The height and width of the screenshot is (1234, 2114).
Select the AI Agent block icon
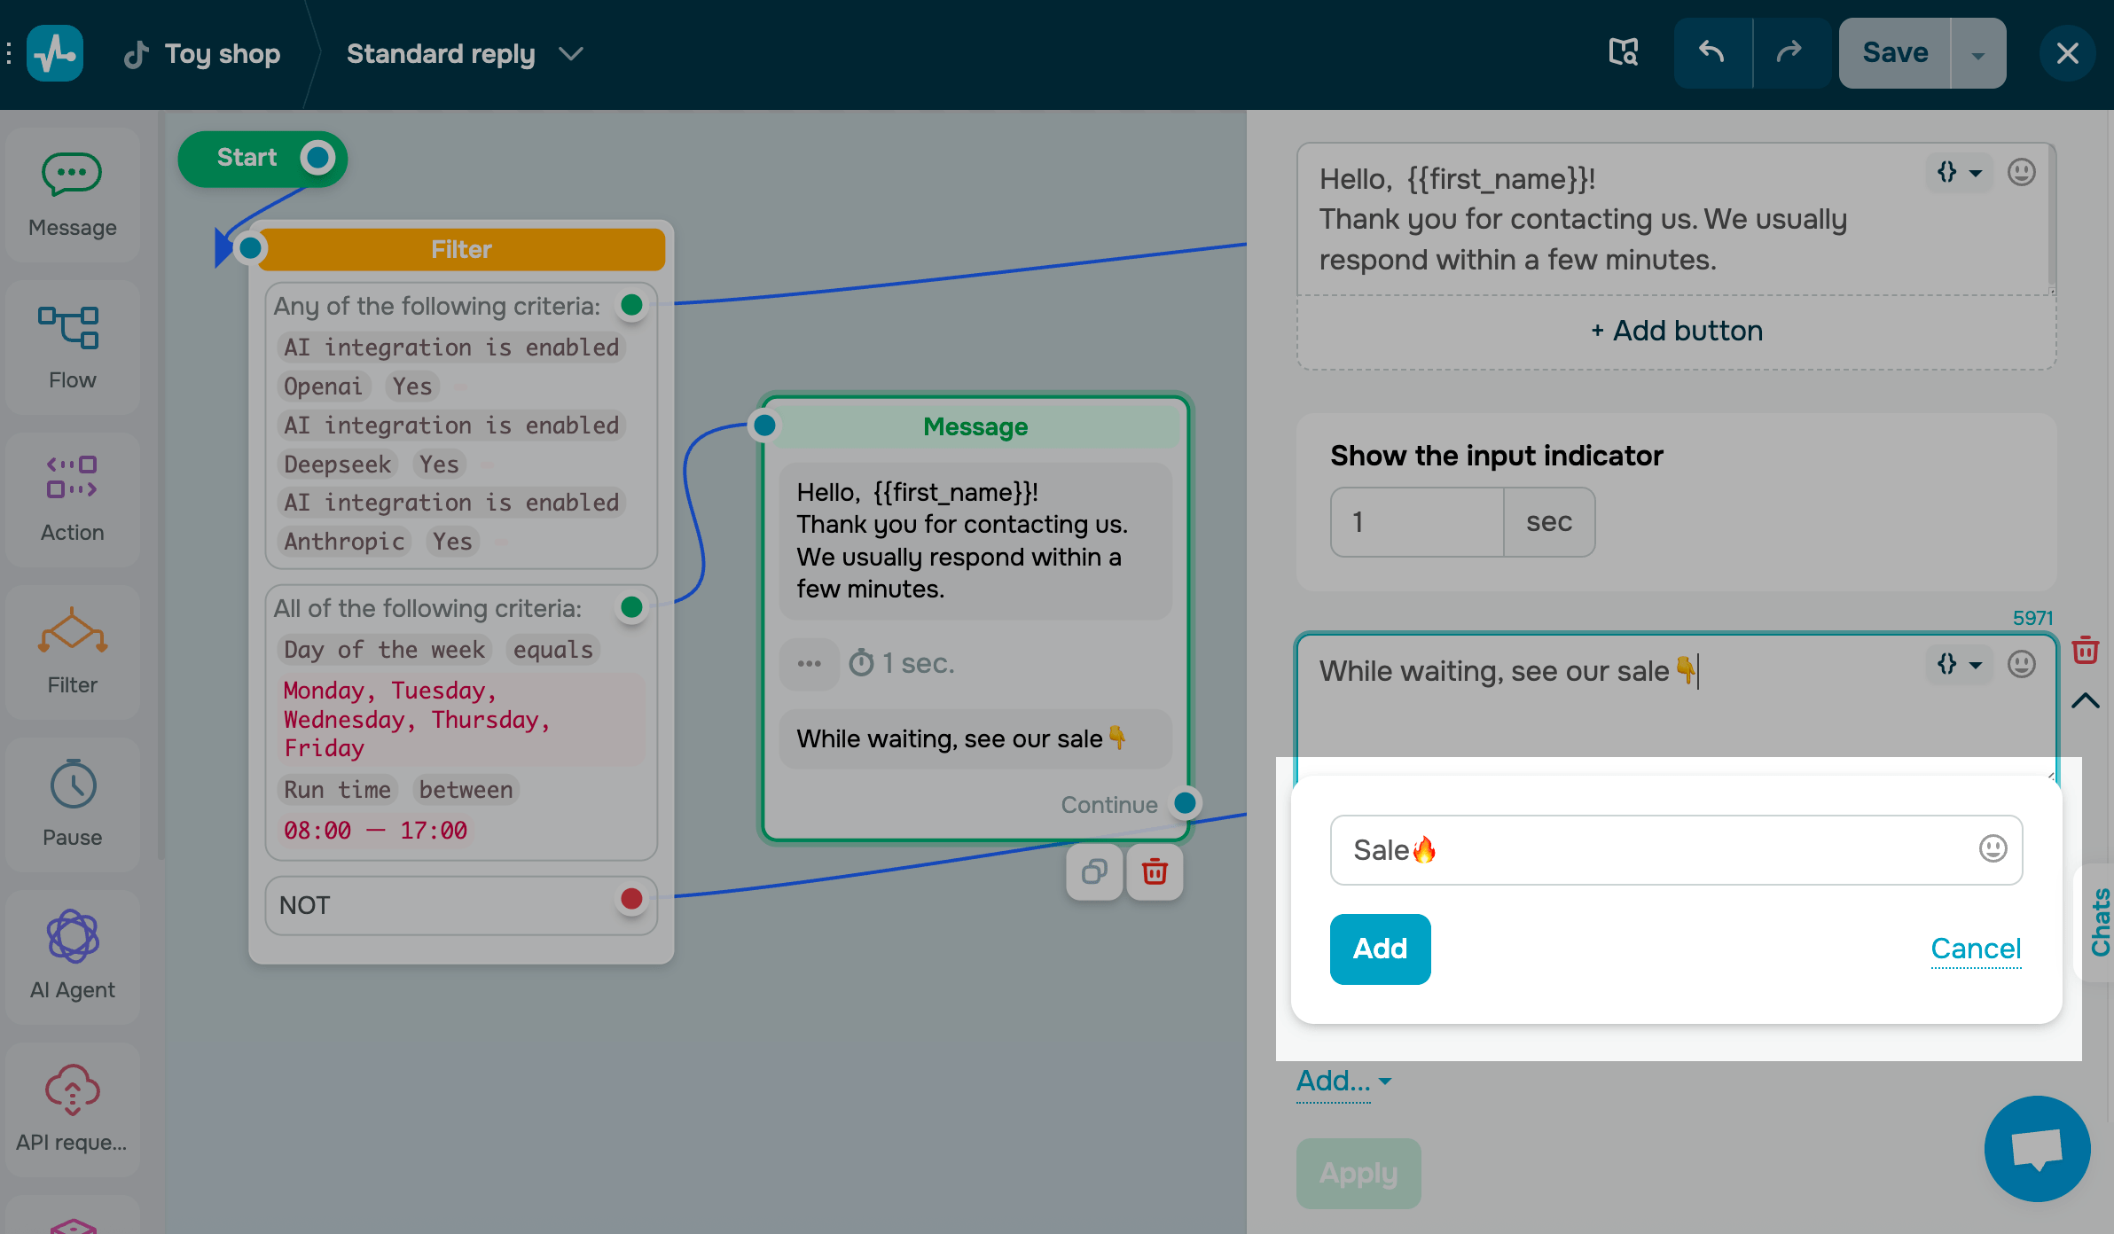[73, 936]
